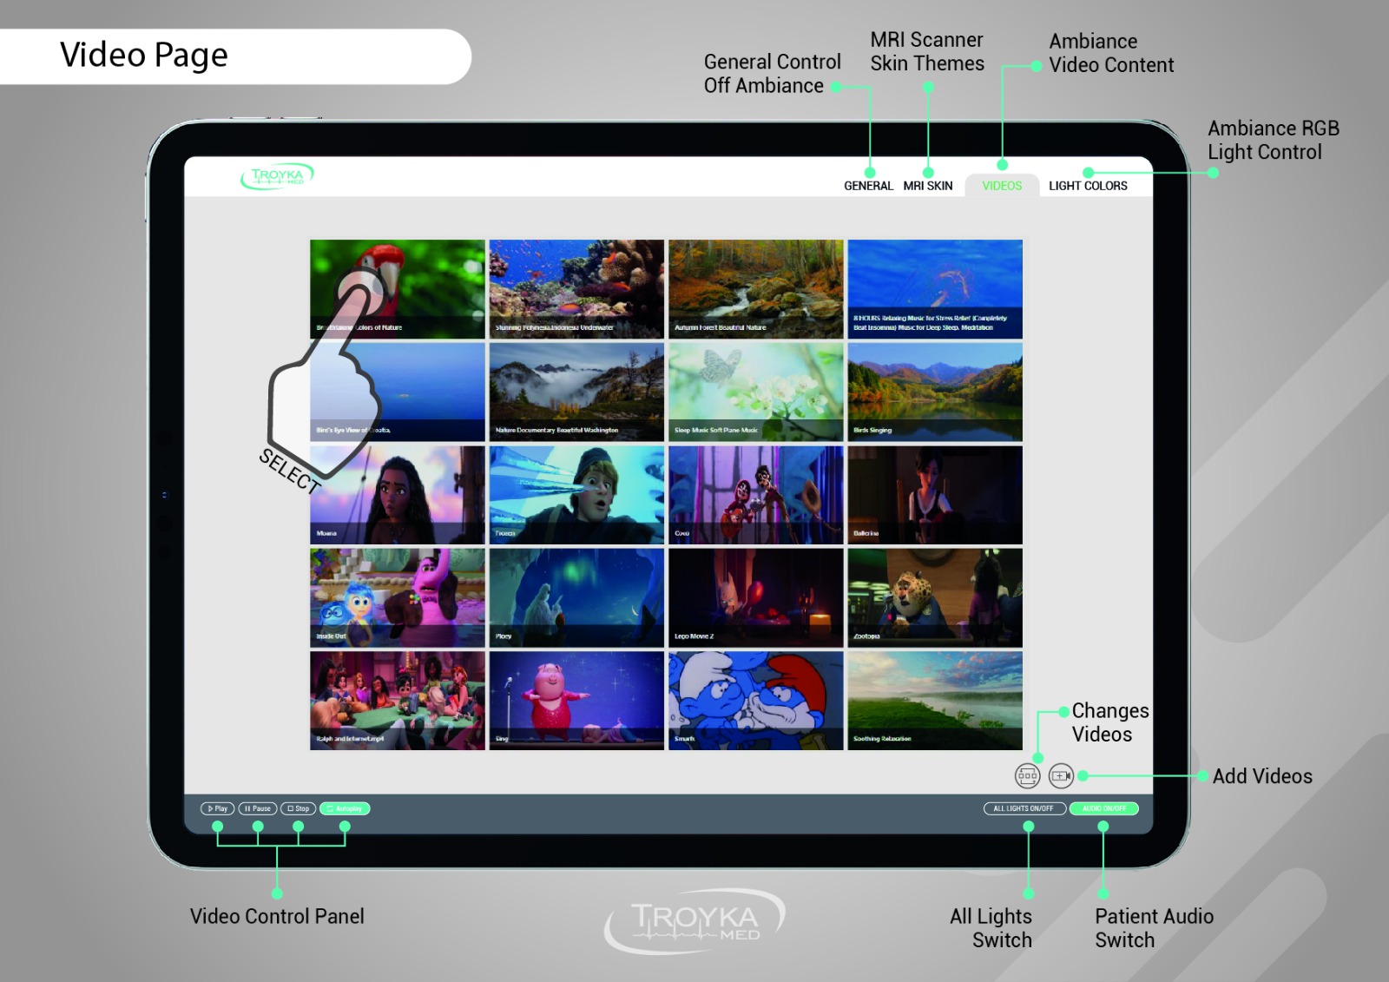Pause the current video

click(x=258, y=808)
